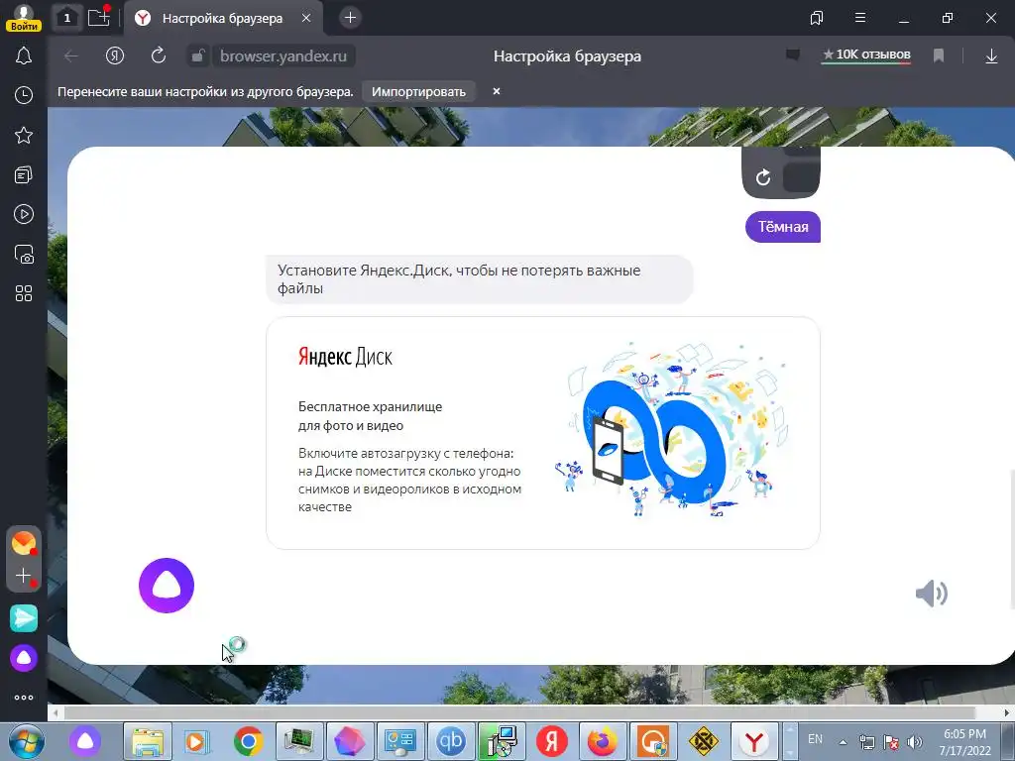Open the tab counter showing 1
Image resolution: width=1015 pixels, height=761 pixels.
click(x=66, y=18)
